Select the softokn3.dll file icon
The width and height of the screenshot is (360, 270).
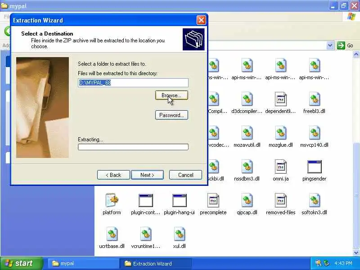coord(314,200)
